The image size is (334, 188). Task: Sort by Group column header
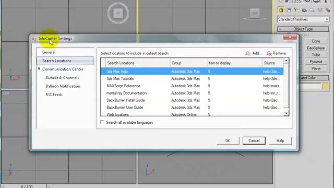[x=188, y=63]
